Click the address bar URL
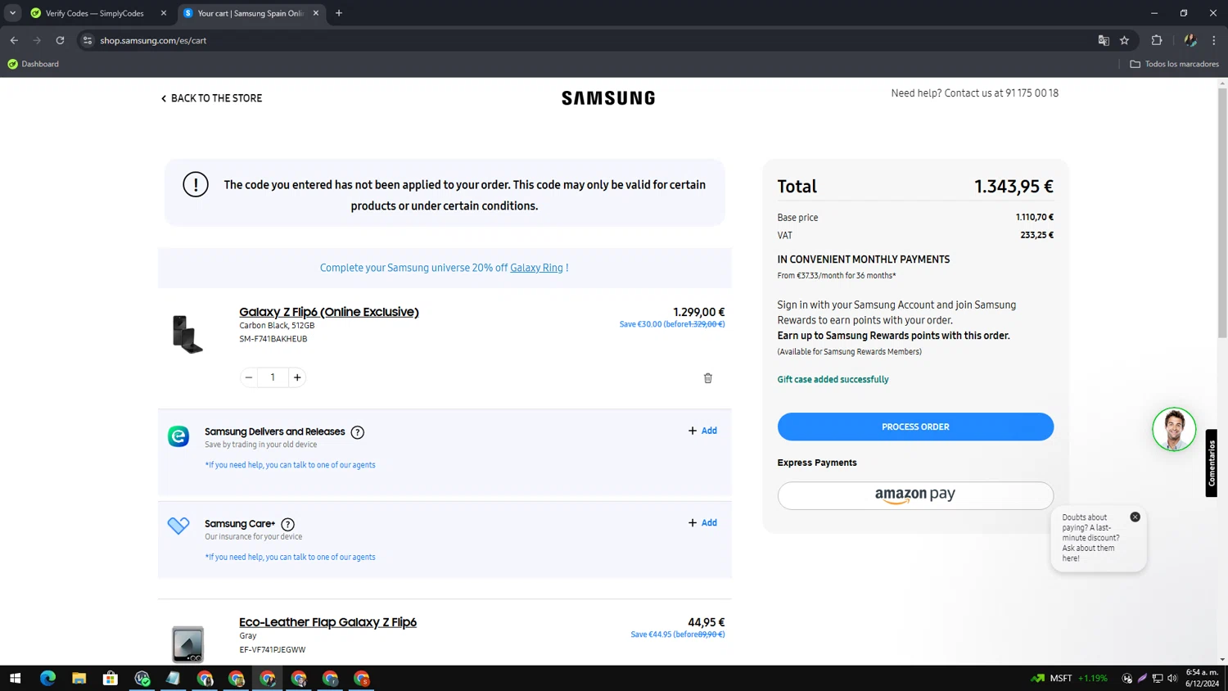This screenshot has width=1228, height=691. pos(153,40)
